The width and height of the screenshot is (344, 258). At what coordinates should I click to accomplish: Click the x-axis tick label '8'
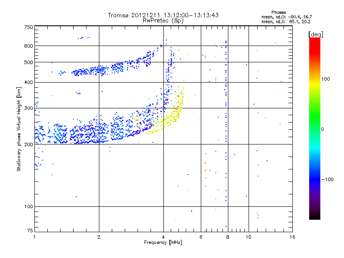pos(228,237)
